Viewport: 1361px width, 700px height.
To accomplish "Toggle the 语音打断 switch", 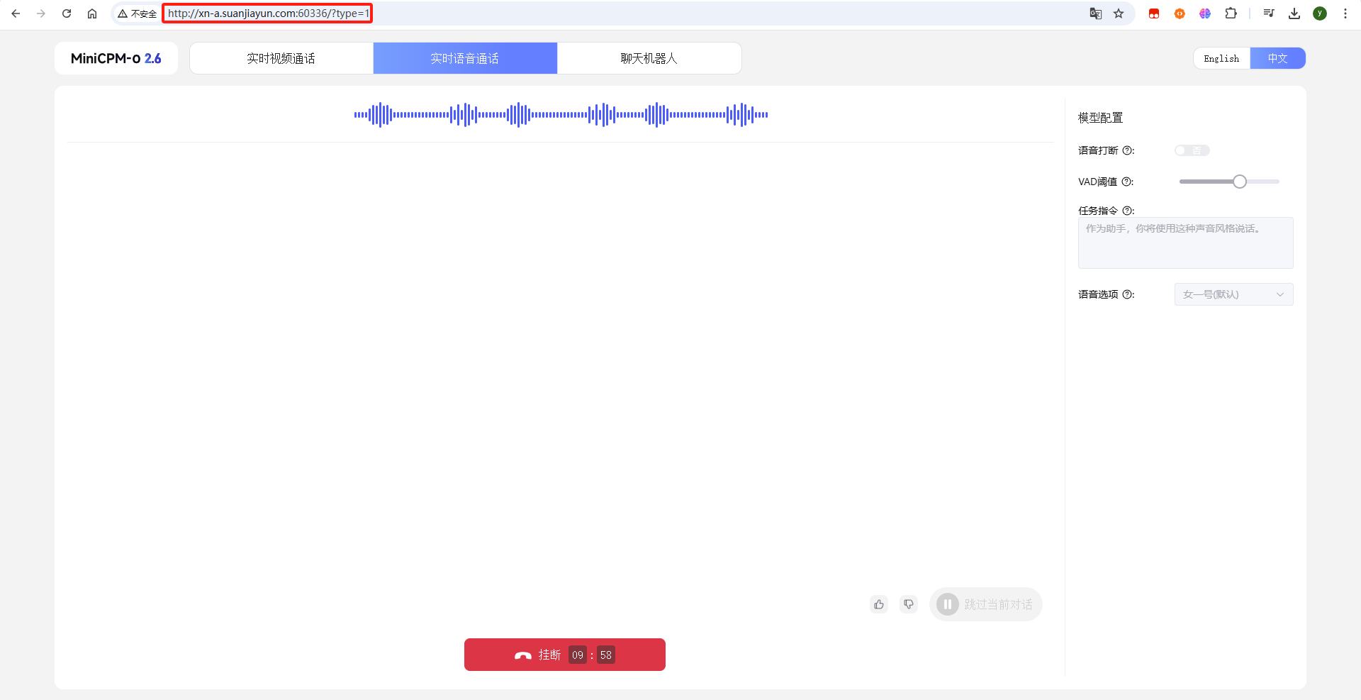I will (1192, 150).
